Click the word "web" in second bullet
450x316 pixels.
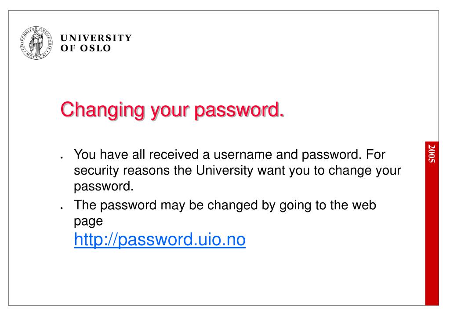click(364, 205)
